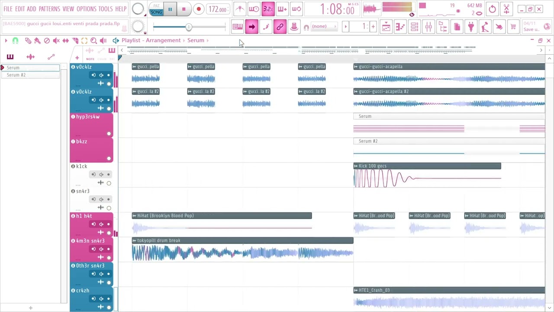Viewport: 554px width, 312px height.
Task: Open the EDIT menu
Action: (x=20, y=9)
